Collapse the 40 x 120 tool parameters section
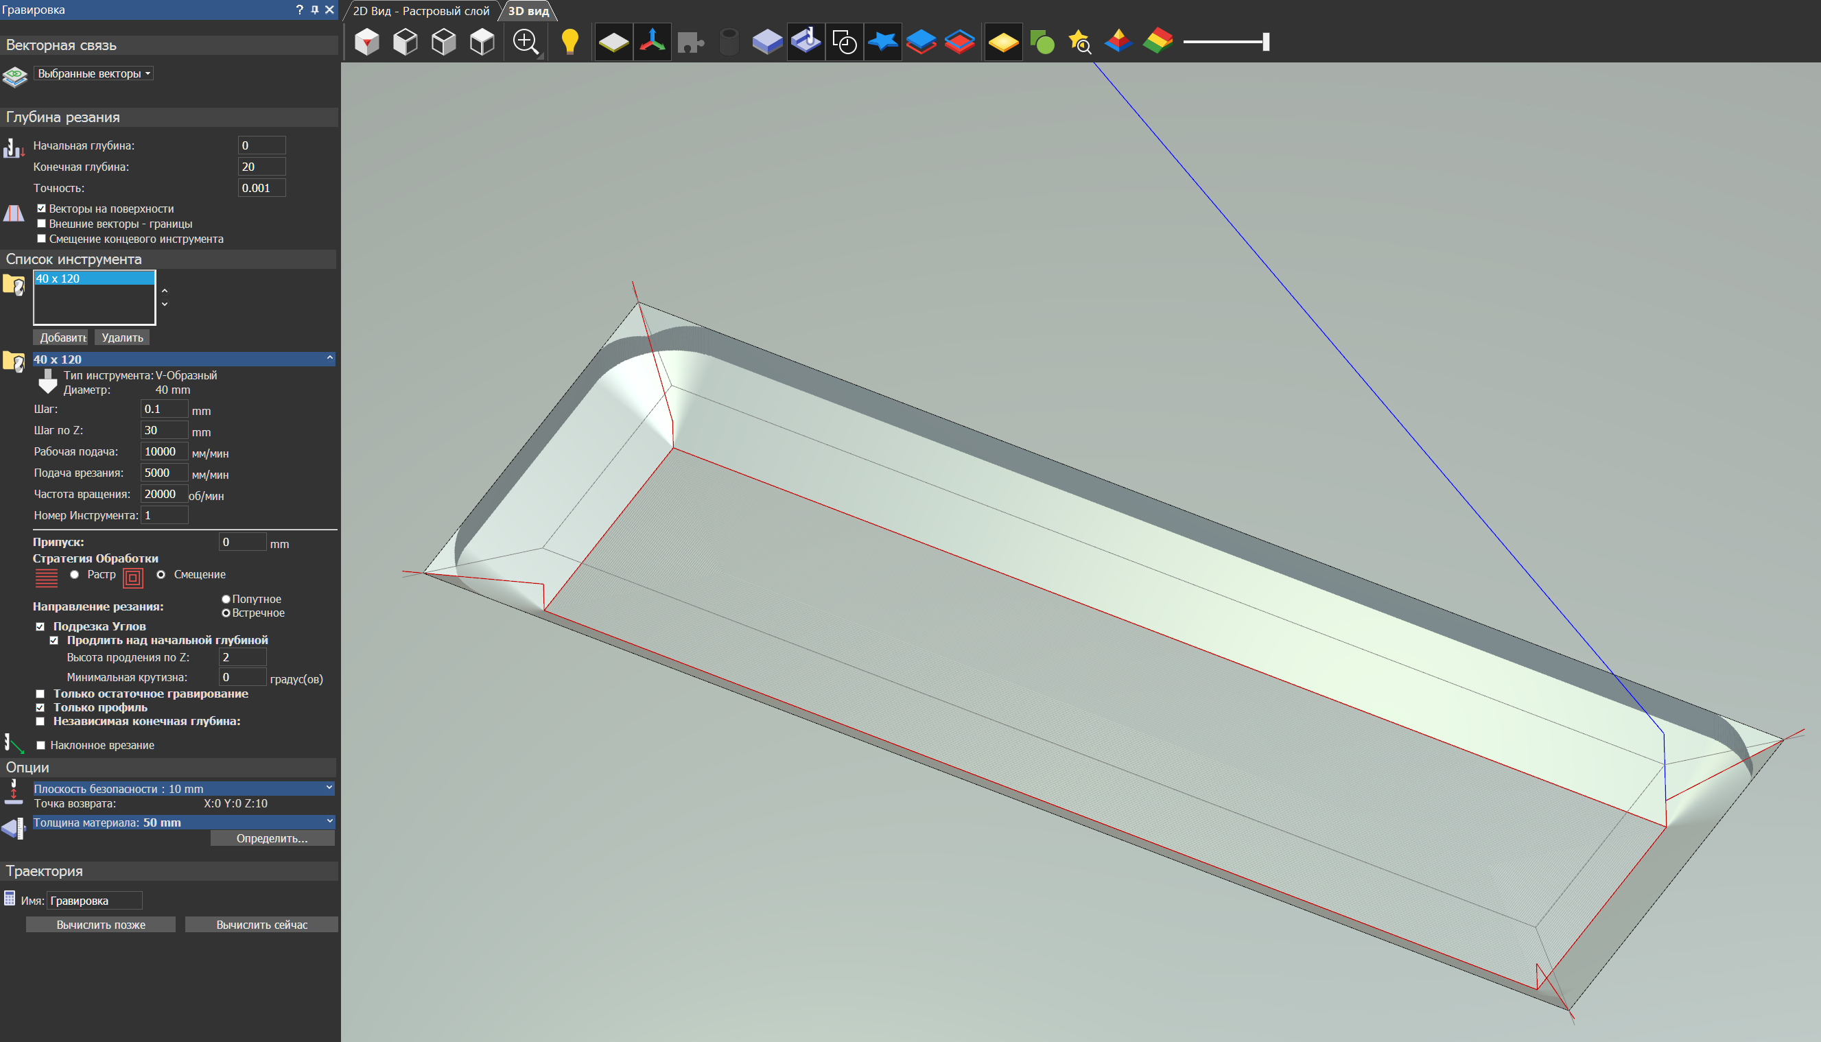 coord(329,358)
